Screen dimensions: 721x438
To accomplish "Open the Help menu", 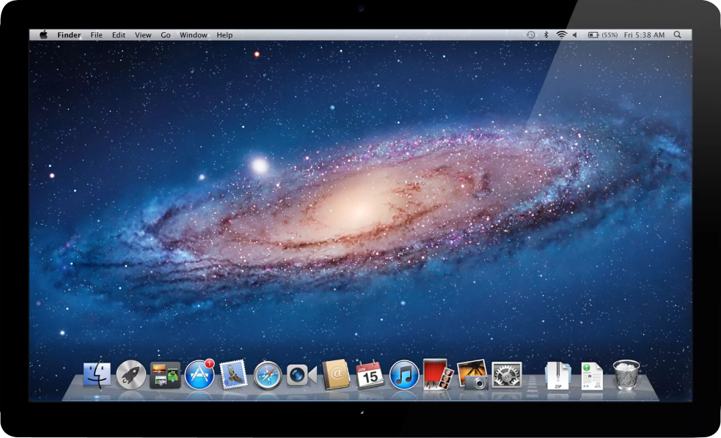I will (225, 35).
